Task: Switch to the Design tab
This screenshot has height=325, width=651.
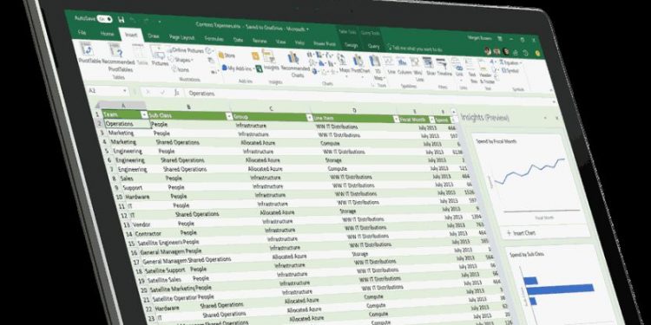Action: tap(351, 45)
